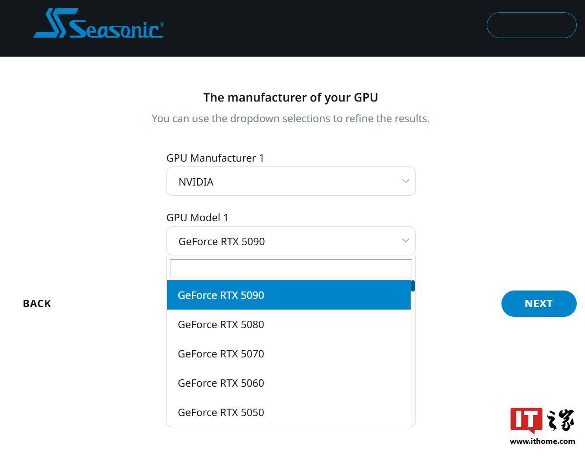This screenshot has height=458, width=585.
Task: Click the "The manufacturer of your GPU" heading
Action: 291,98
